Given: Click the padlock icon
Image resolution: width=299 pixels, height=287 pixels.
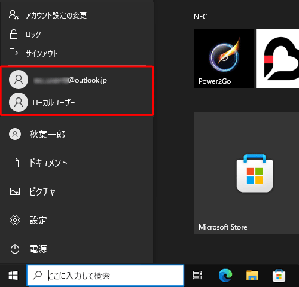Looking at the screenshot, I should [x=14, y=34].
